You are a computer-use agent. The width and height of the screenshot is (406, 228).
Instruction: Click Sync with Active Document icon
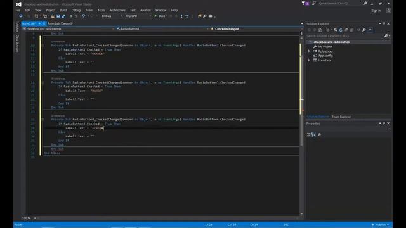tap(336, 30)
